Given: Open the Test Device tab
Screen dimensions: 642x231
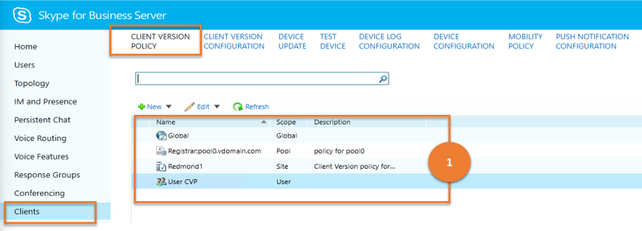Looking at the screenshot, I should (x=332, y=41).
